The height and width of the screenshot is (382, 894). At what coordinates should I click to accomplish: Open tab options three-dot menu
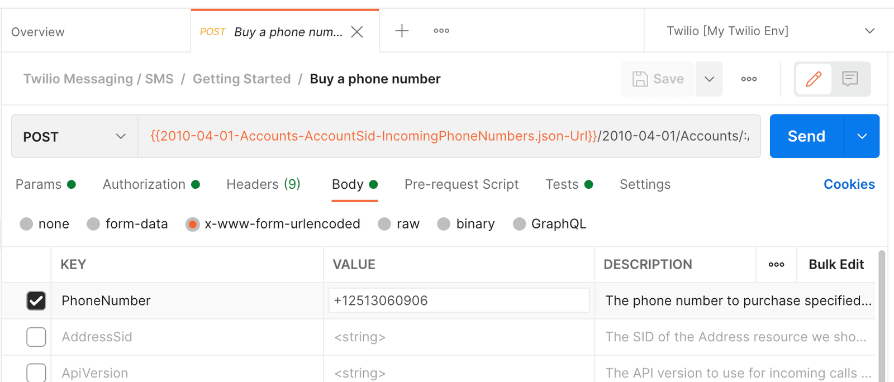(441, 31)
